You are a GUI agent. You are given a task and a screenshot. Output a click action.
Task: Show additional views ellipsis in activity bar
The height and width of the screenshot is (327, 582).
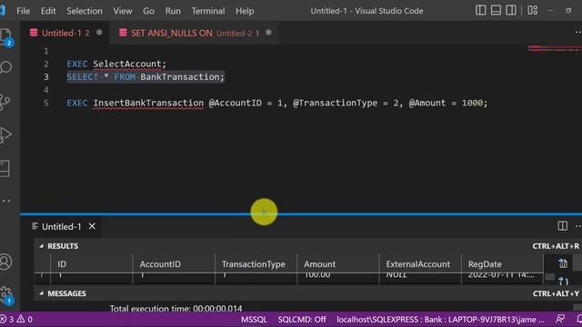click(x=5, y=201)
